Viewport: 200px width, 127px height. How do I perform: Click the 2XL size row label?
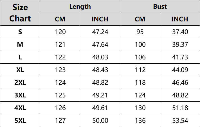pos(20,83)
